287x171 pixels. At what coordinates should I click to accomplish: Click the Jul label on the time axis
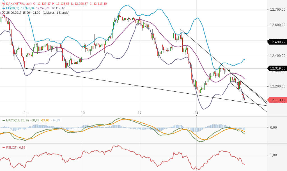click(26, 113)
